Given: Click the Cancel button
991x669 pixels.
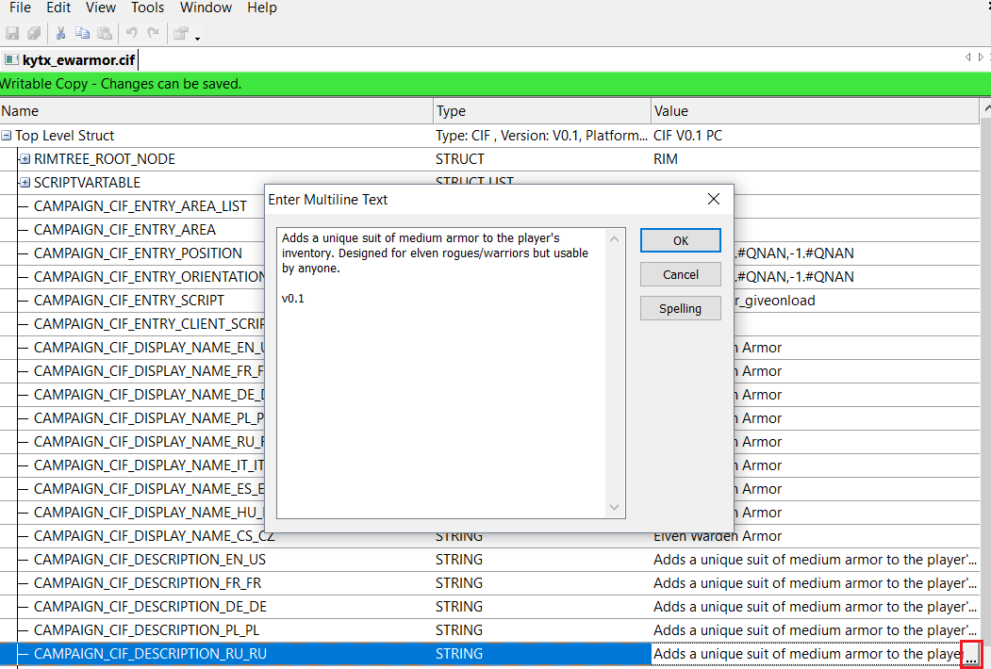Looking at the screenshot, I should [x=680, y=275].
